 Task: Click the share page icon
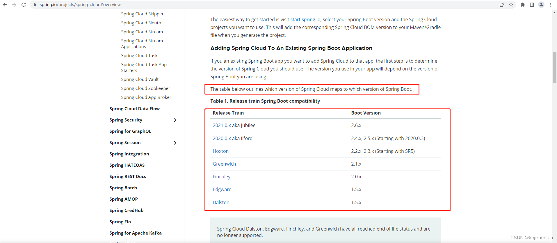coord(502,5)
